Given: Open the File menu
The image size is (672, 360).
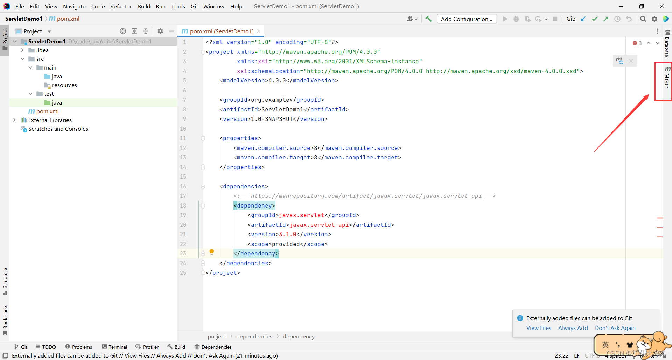Looking at the screenshot, I should tap(20, 6).
